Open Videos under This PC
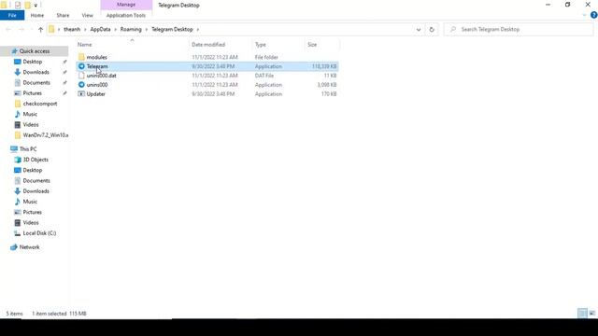Image resolution: width=598 pixels, height=336 pixels. 31,222
